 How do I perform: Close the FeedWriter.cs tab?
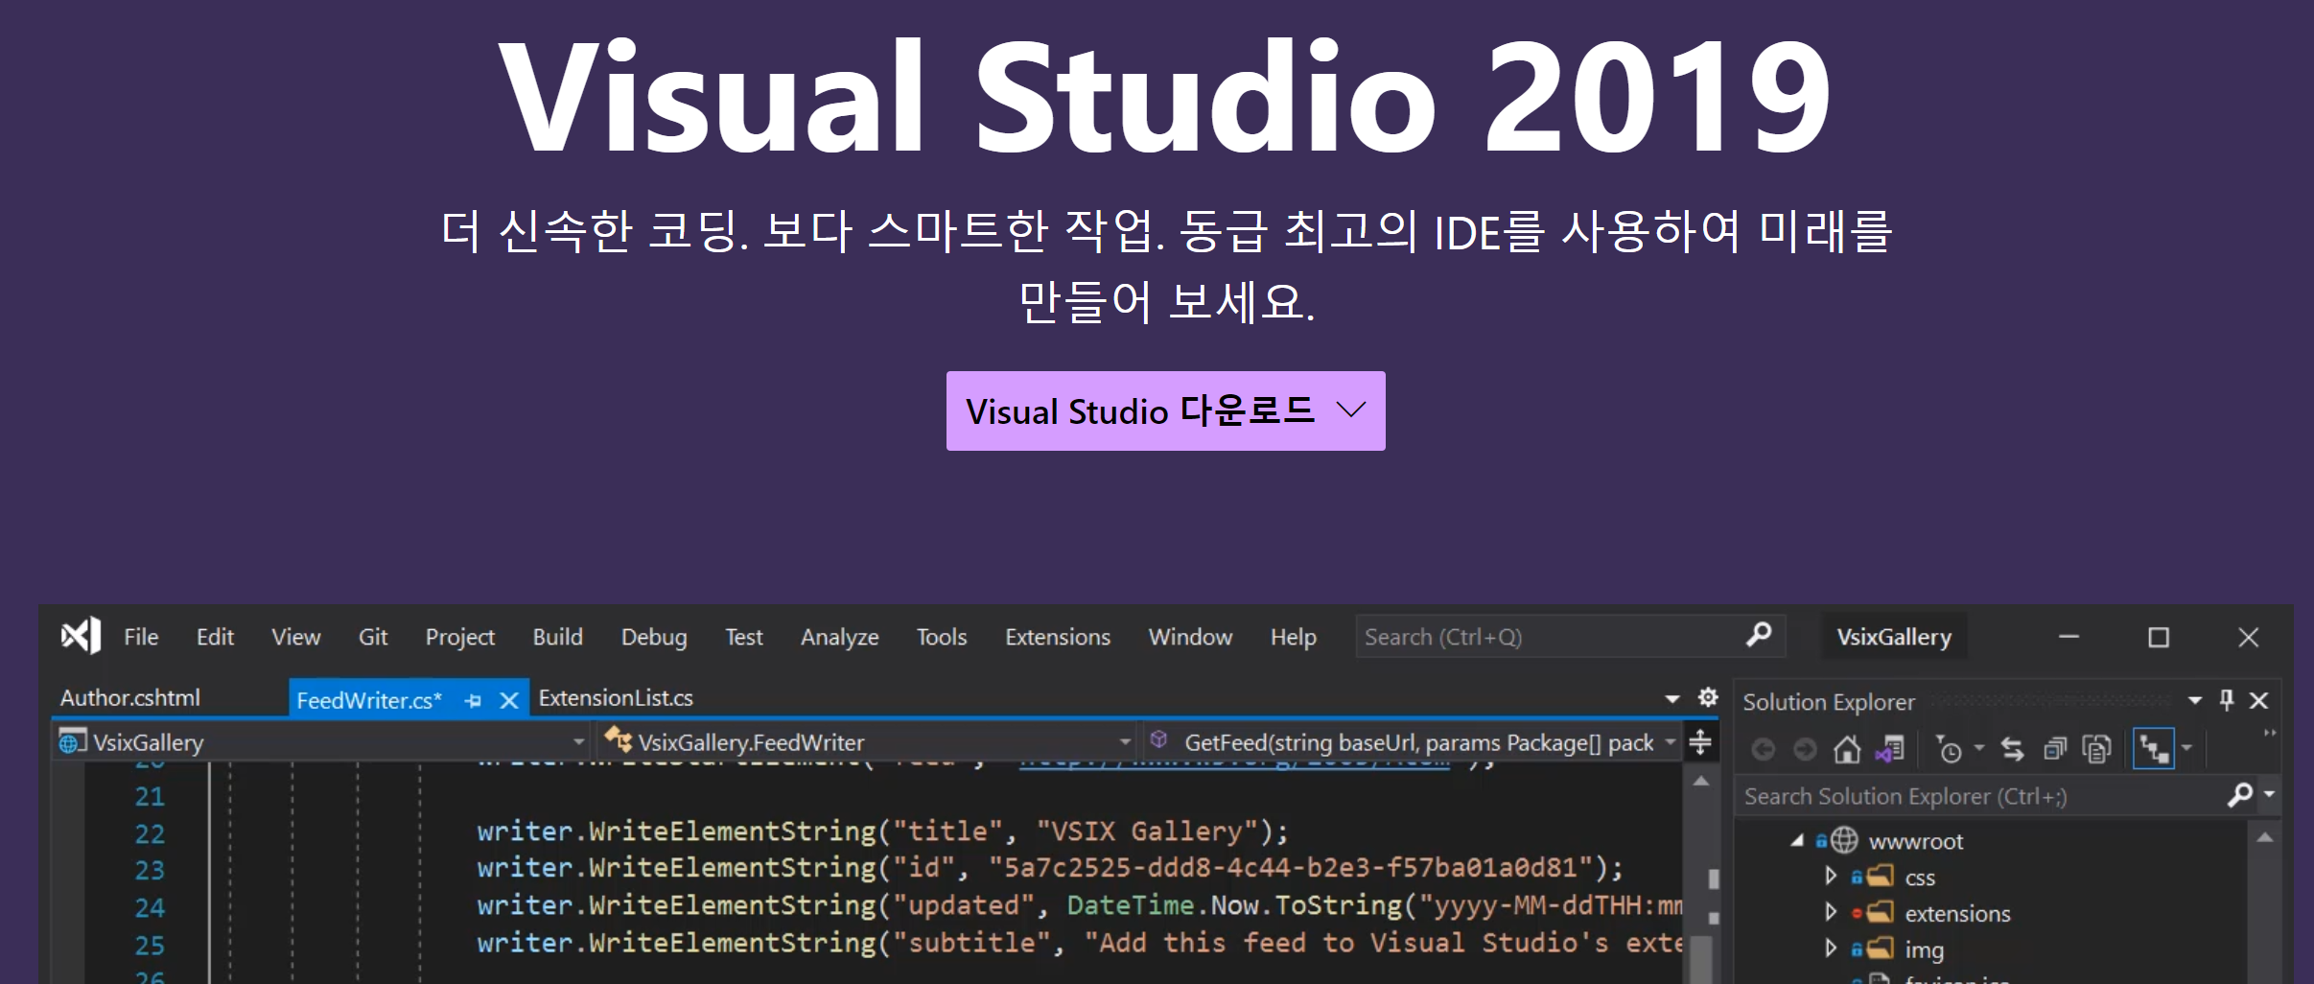[x=509, y=701]
